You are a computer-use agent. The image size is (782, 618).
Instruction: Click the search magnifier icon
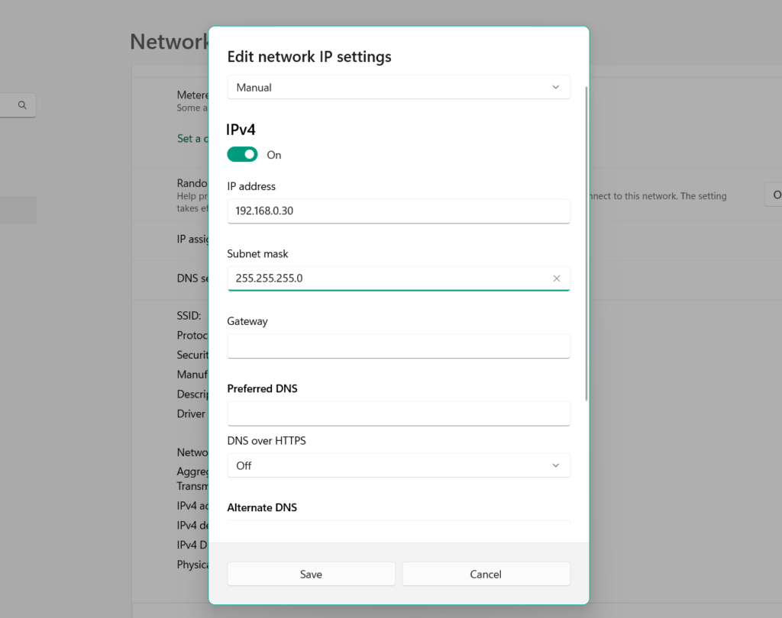pos(23,105)
